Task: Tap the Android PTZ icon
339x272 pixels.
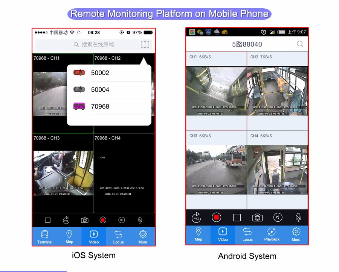Action: tap(196, 217)
